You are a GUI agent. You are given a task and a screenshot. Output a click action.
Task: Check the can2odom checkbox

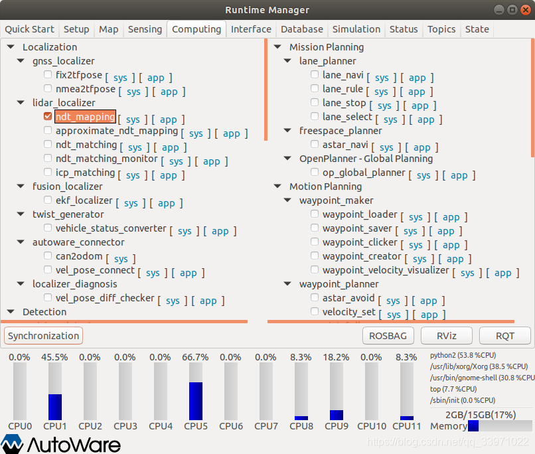[x=48, y=256]
